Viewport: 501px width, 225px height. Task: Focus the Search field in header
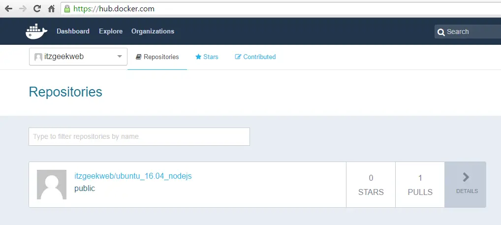tap(468, 32)
